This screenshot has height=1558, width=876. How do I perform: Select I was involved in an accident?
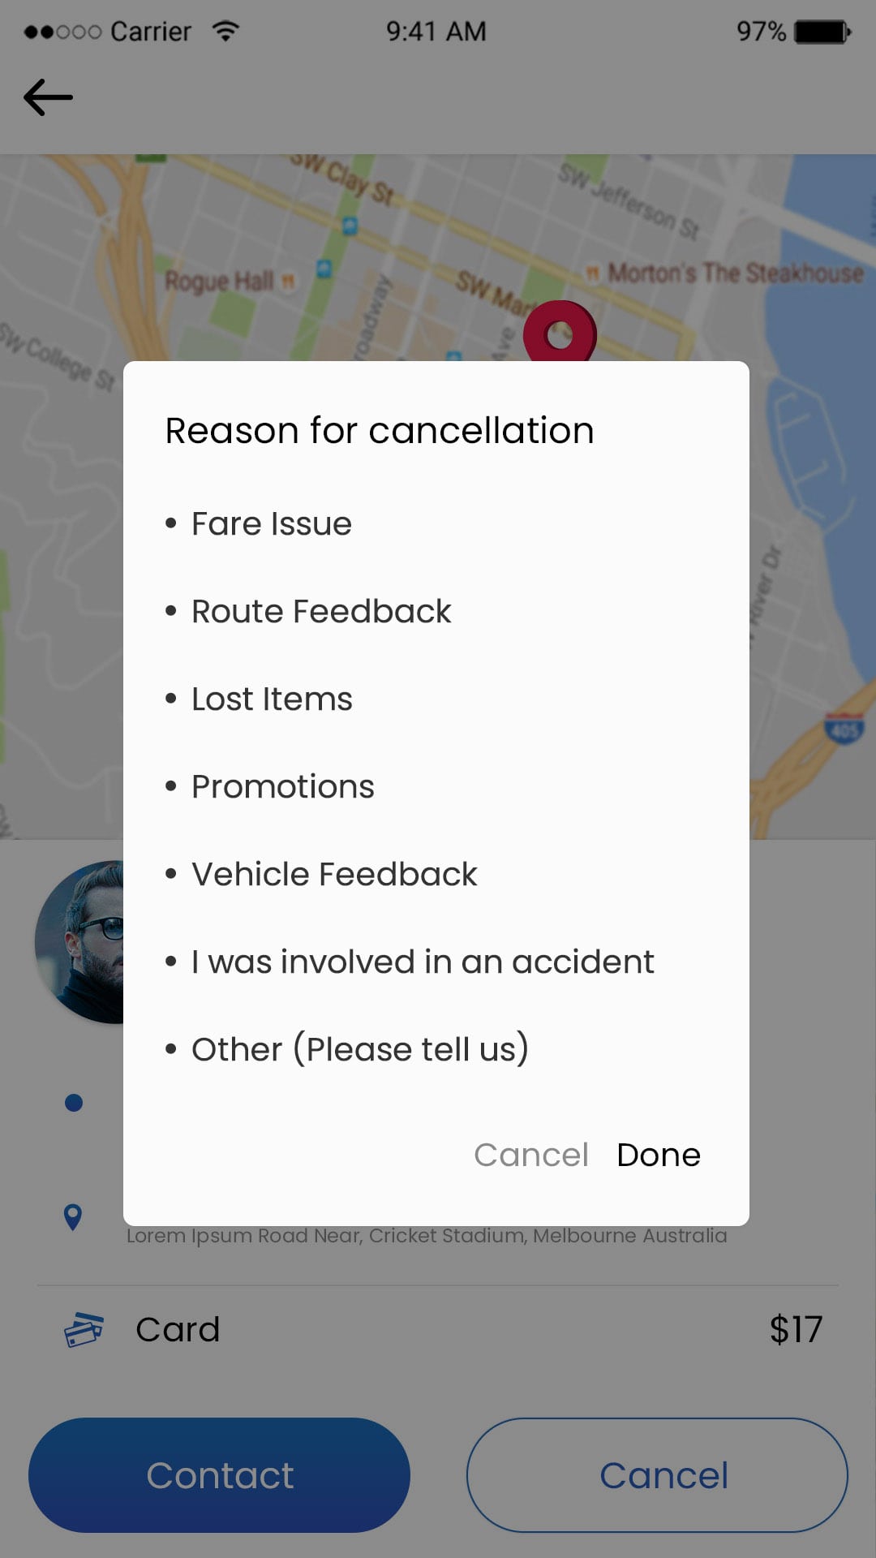tap(423, 961)
